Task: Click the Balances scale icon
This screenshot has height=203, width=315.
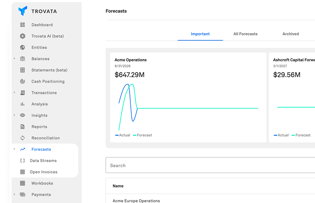Action: (23, 59)
